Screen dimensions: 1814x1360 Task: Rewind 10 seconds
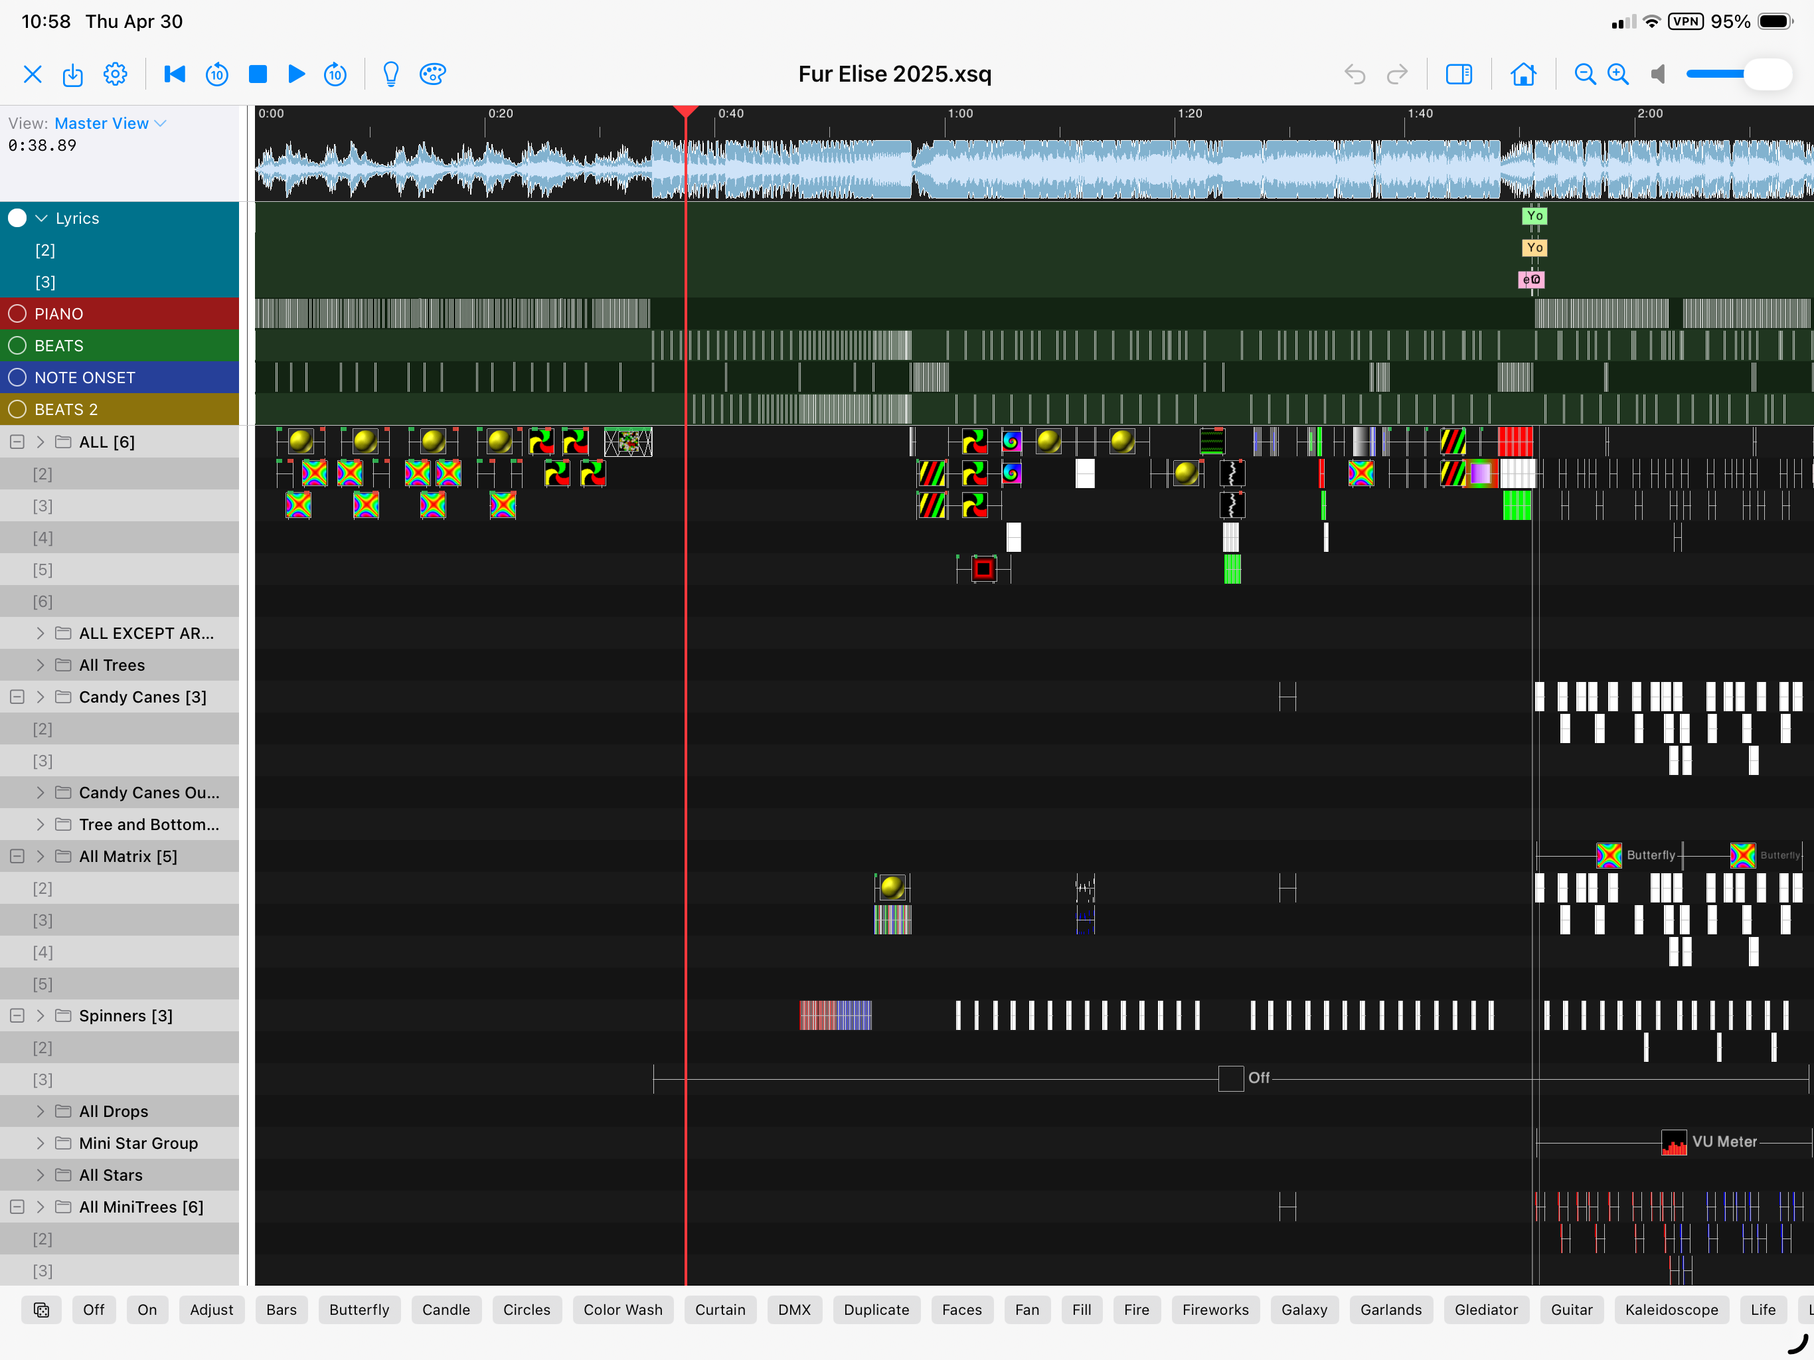tap(216, 74)
